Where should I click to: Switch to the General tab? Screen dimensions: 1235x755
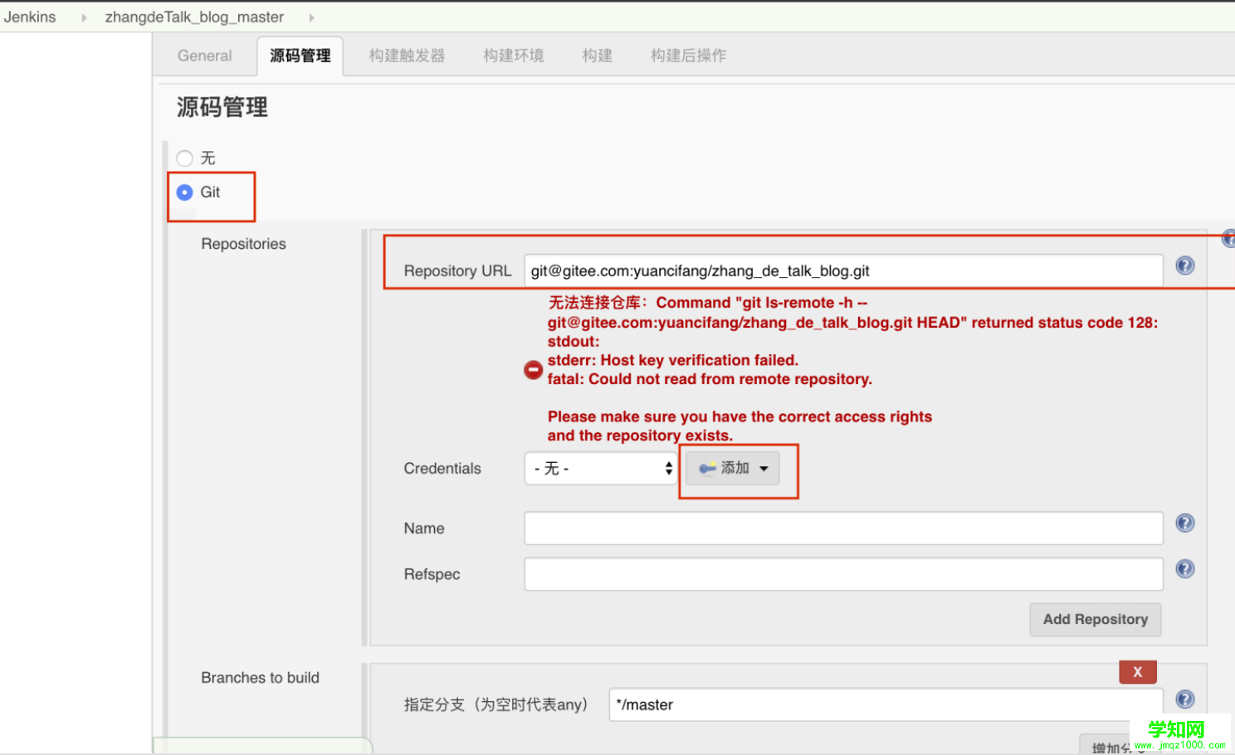(x=205, y=56)
